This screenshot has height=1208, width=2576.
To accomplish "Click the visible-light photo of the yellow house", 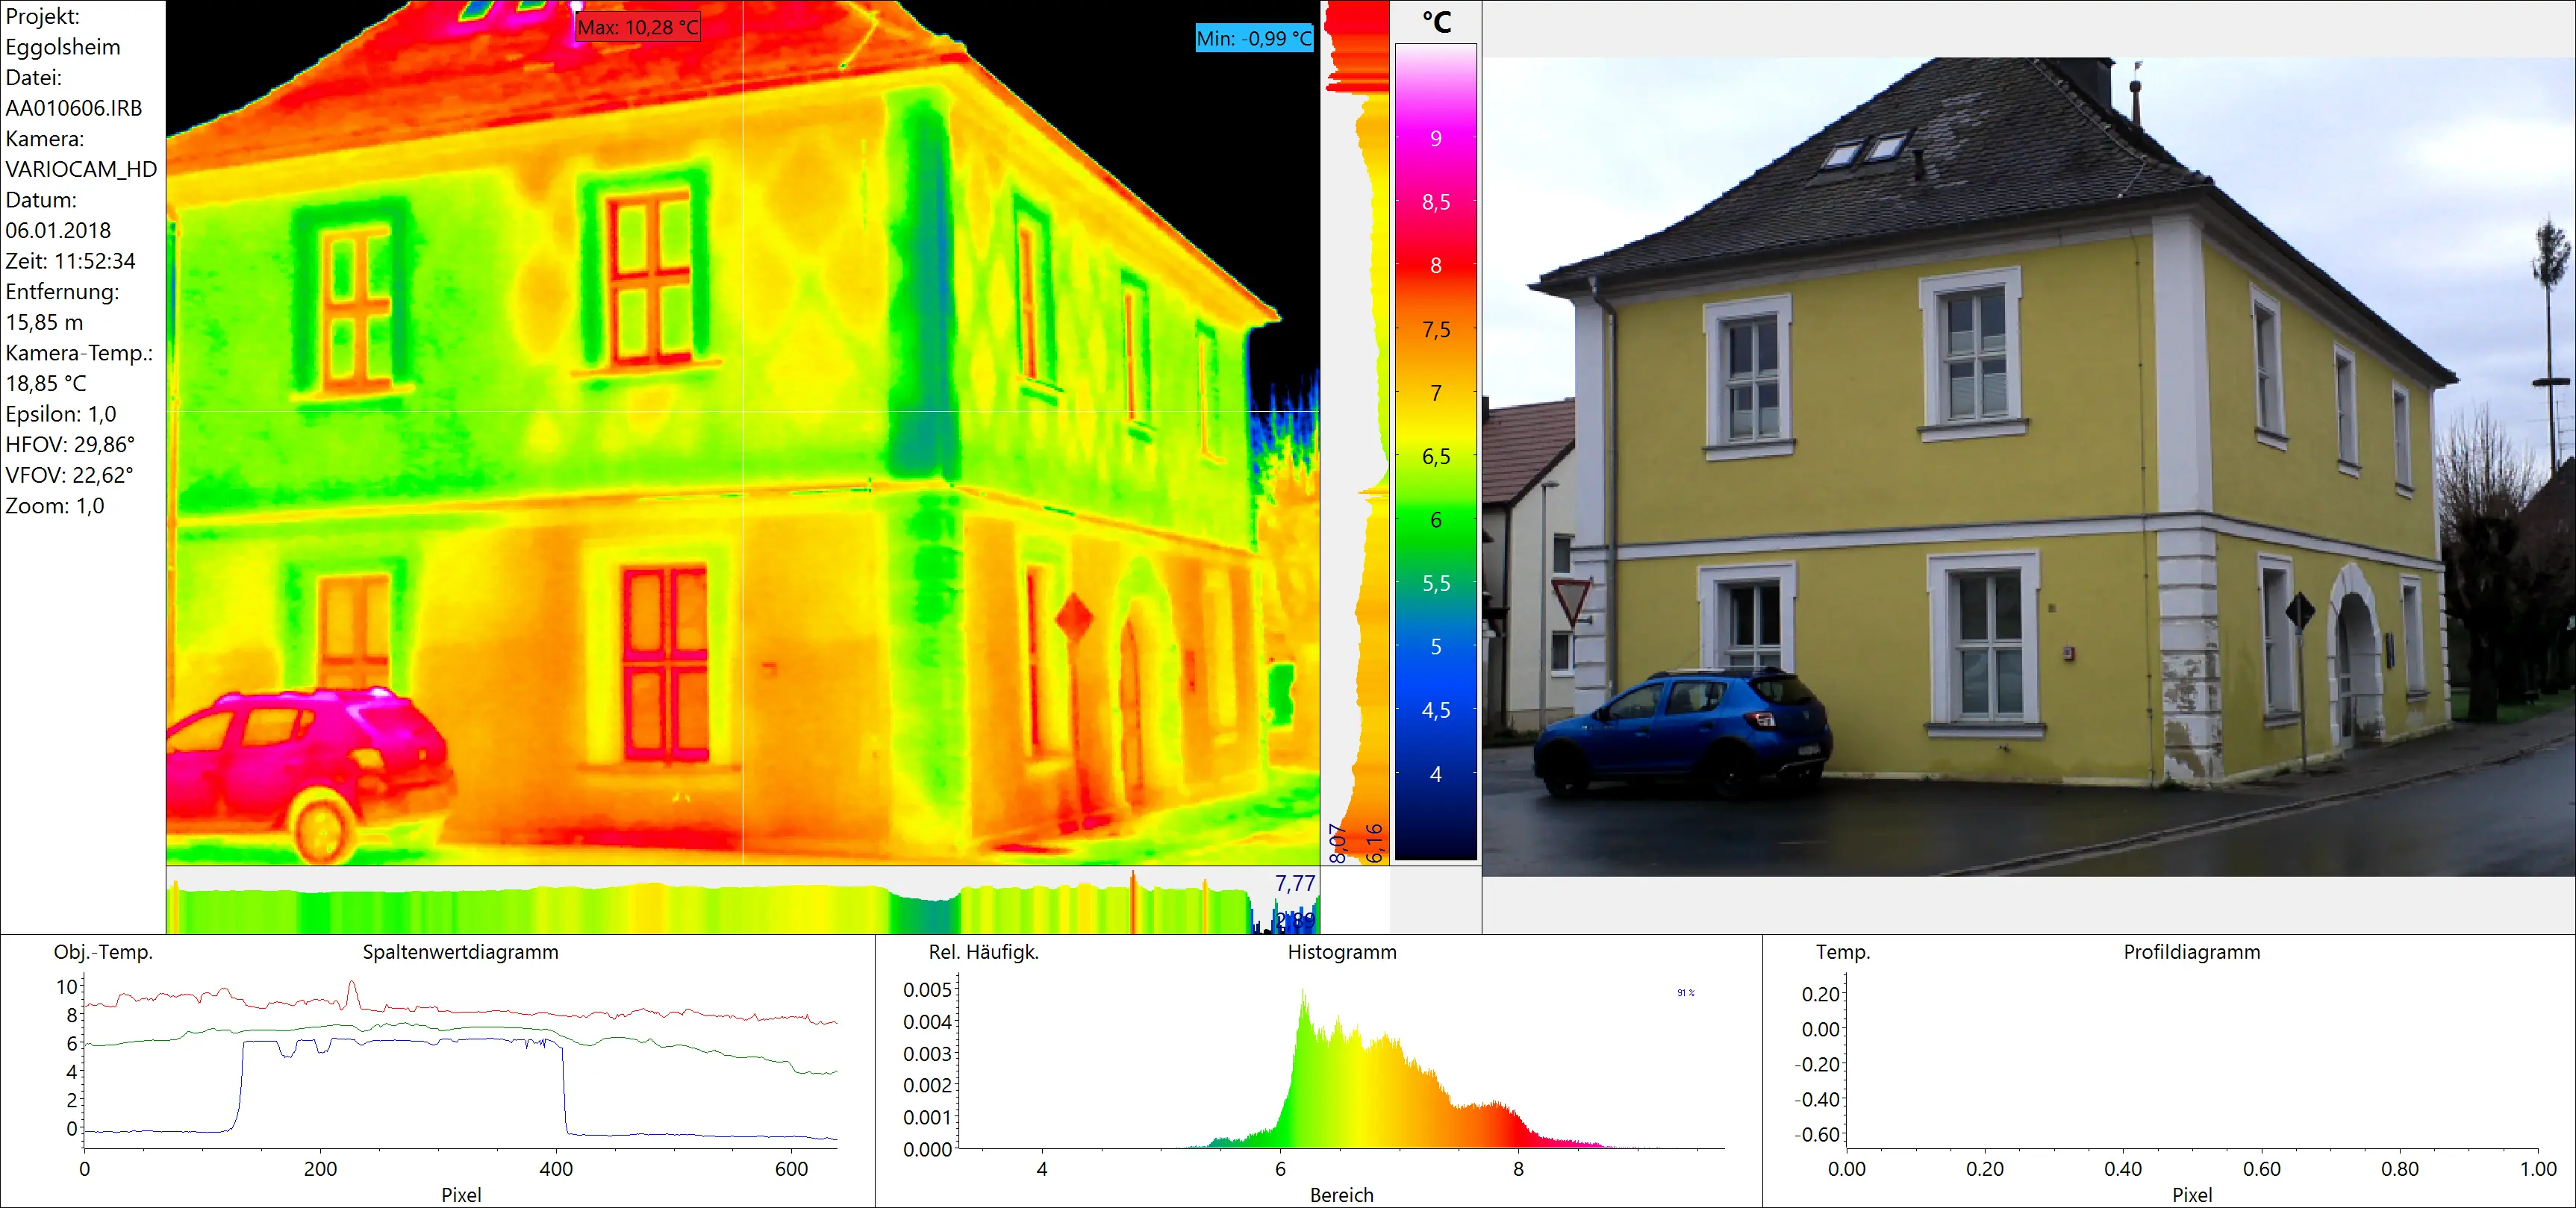I will tap(2029, 466).
